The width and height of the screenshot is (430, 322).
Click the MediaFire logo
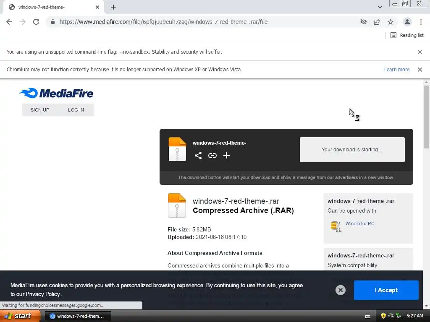56,93
